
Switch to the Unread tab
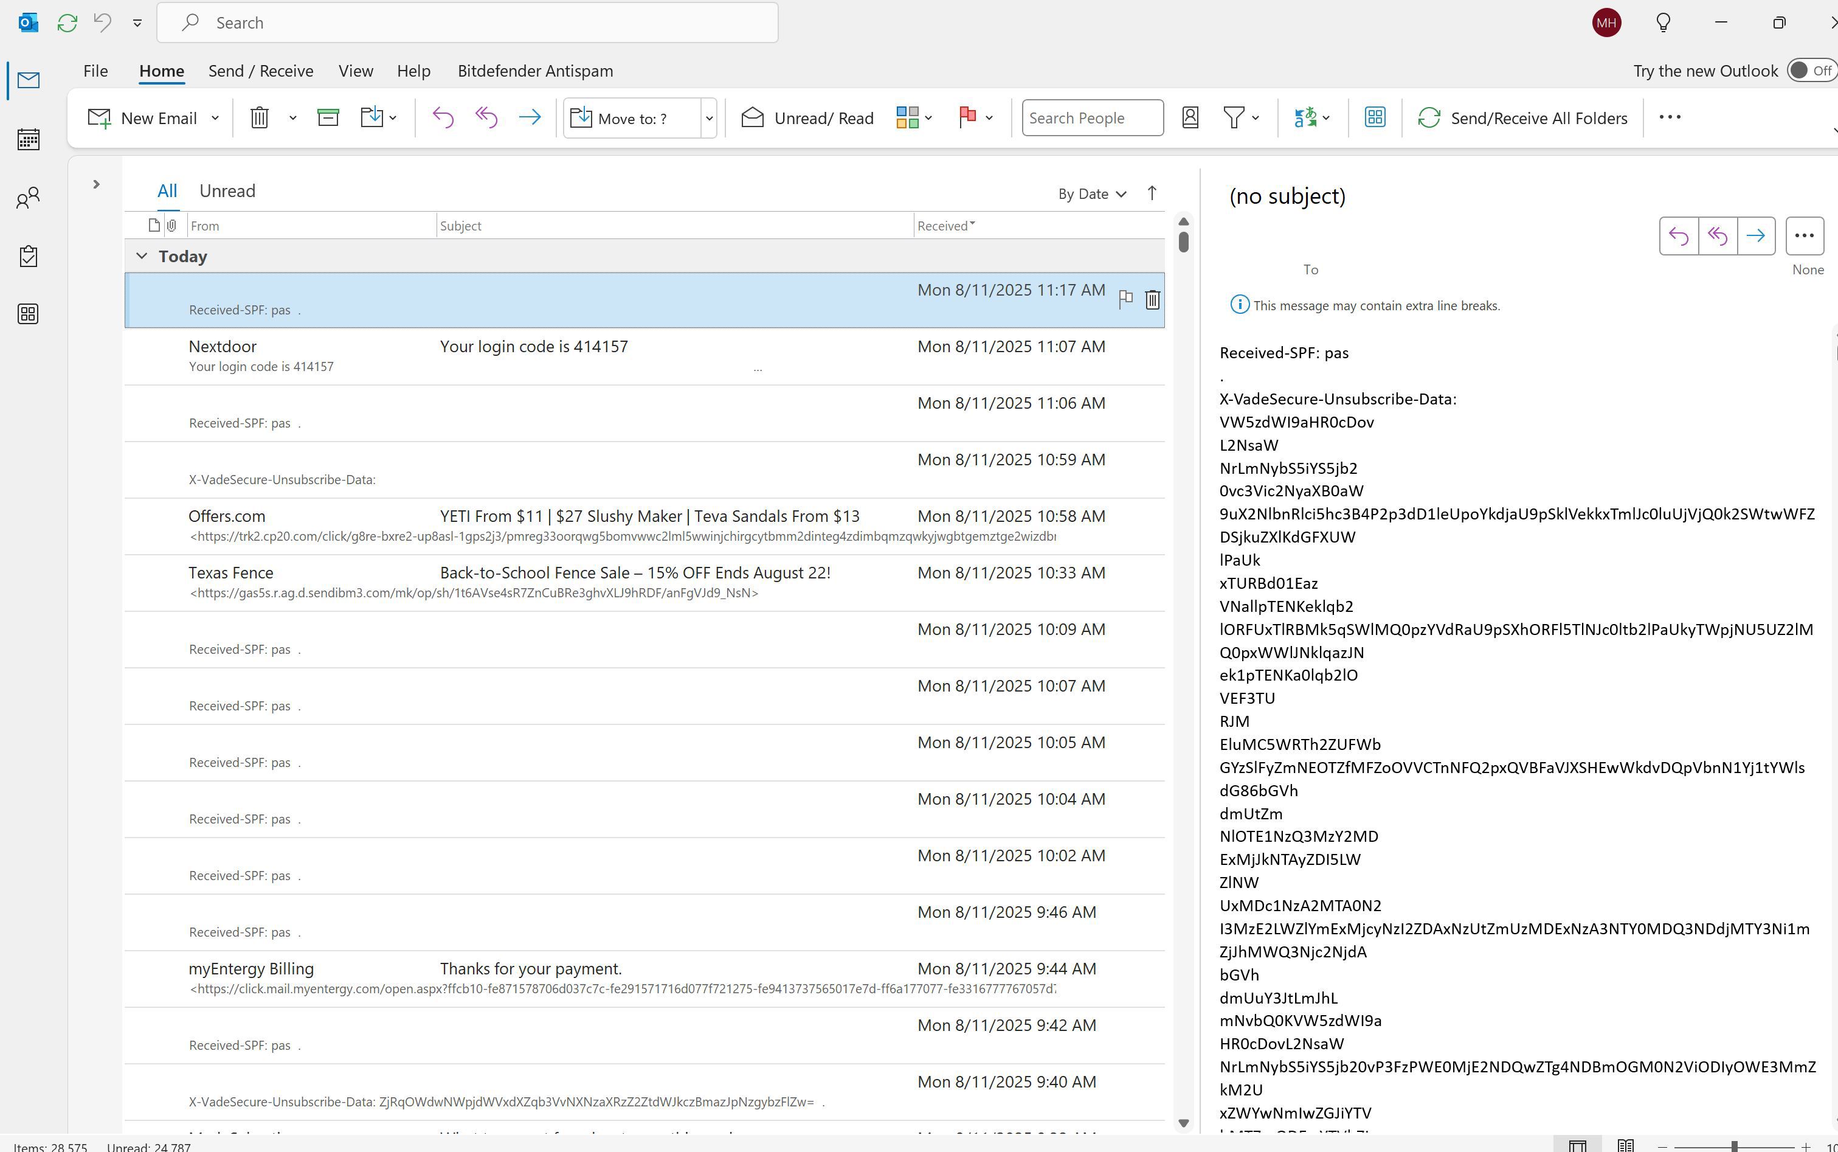[226, 190]
